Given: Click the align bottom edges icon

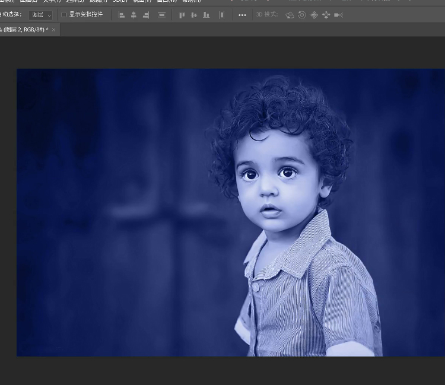Looking at the screenshot, I should 206,15.
